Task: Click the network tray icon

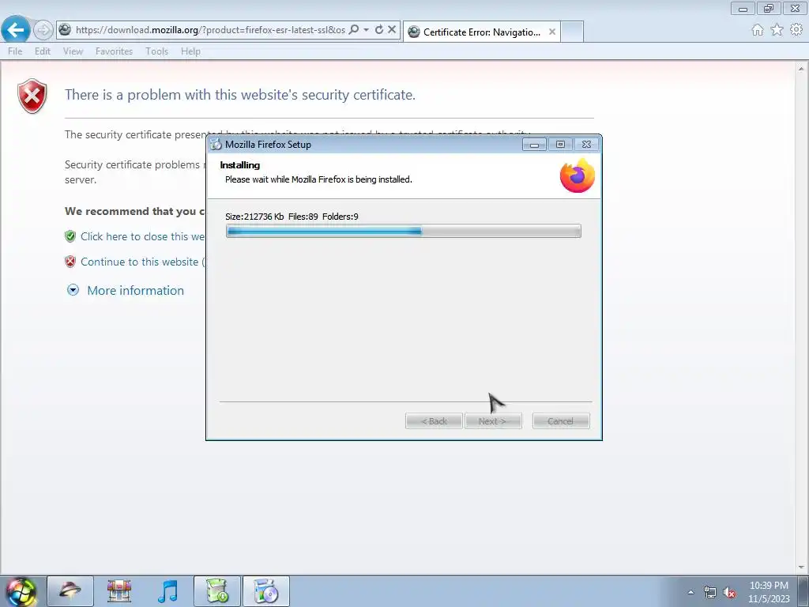Action: (710, 593)
